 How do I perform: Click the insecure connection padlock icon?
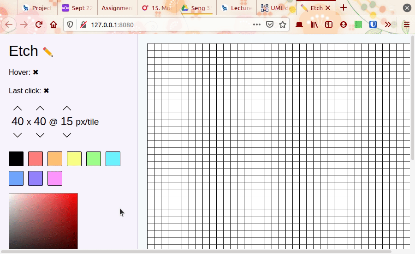[83, 24]
